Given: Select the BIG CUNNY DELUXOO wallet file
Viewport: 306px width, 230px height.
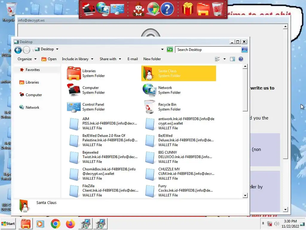Looking at the screenshot, I should (x=179, y=157).
